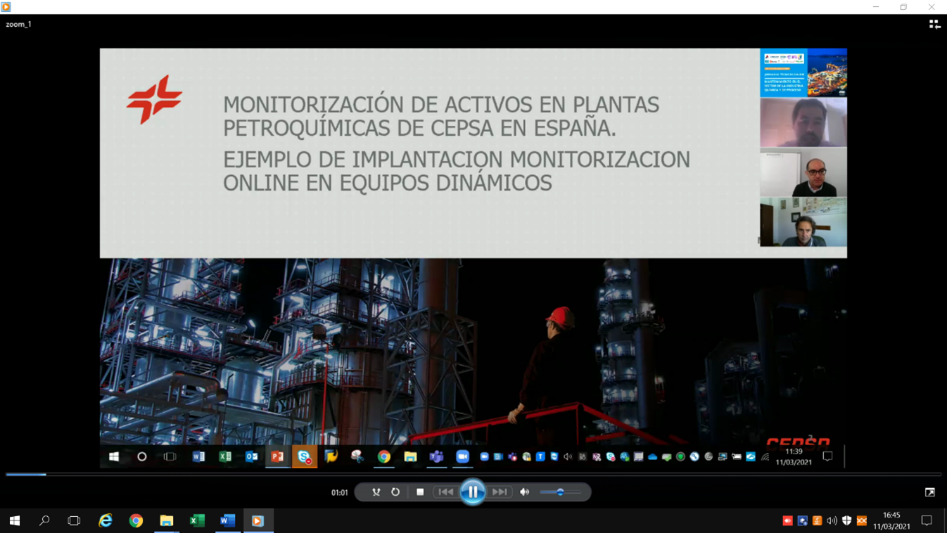Click the Show desktop strip
This screenshot has height=533, width=947.
click(945, 521)
